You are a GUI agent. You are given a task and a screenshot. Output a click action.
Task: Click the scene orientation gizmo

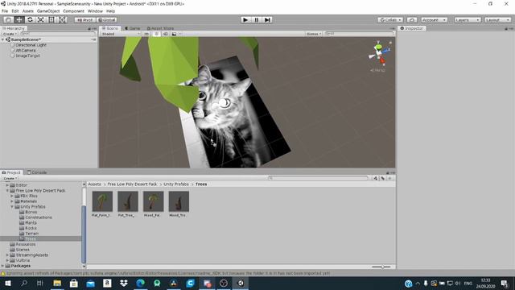click(x=379, y=54)
